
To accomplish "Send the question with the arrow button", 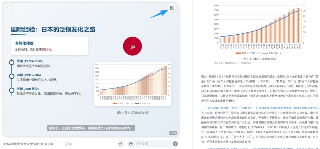I will [x=175, y=144].
